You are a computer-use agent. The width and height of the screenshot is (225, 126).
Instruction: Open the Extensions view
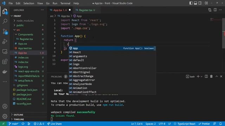point(5,62)
